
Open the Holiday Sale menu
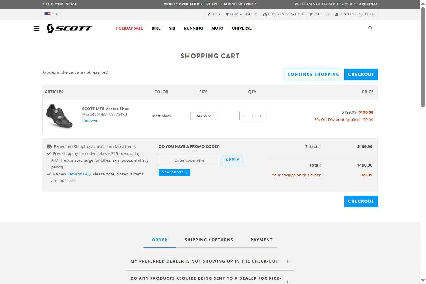click(x=129, y=28)
